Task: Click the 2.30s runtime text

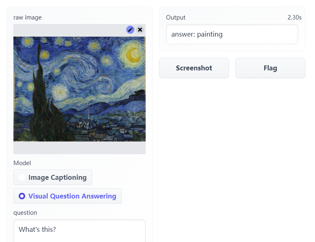Action: click(x=294, y=17)
